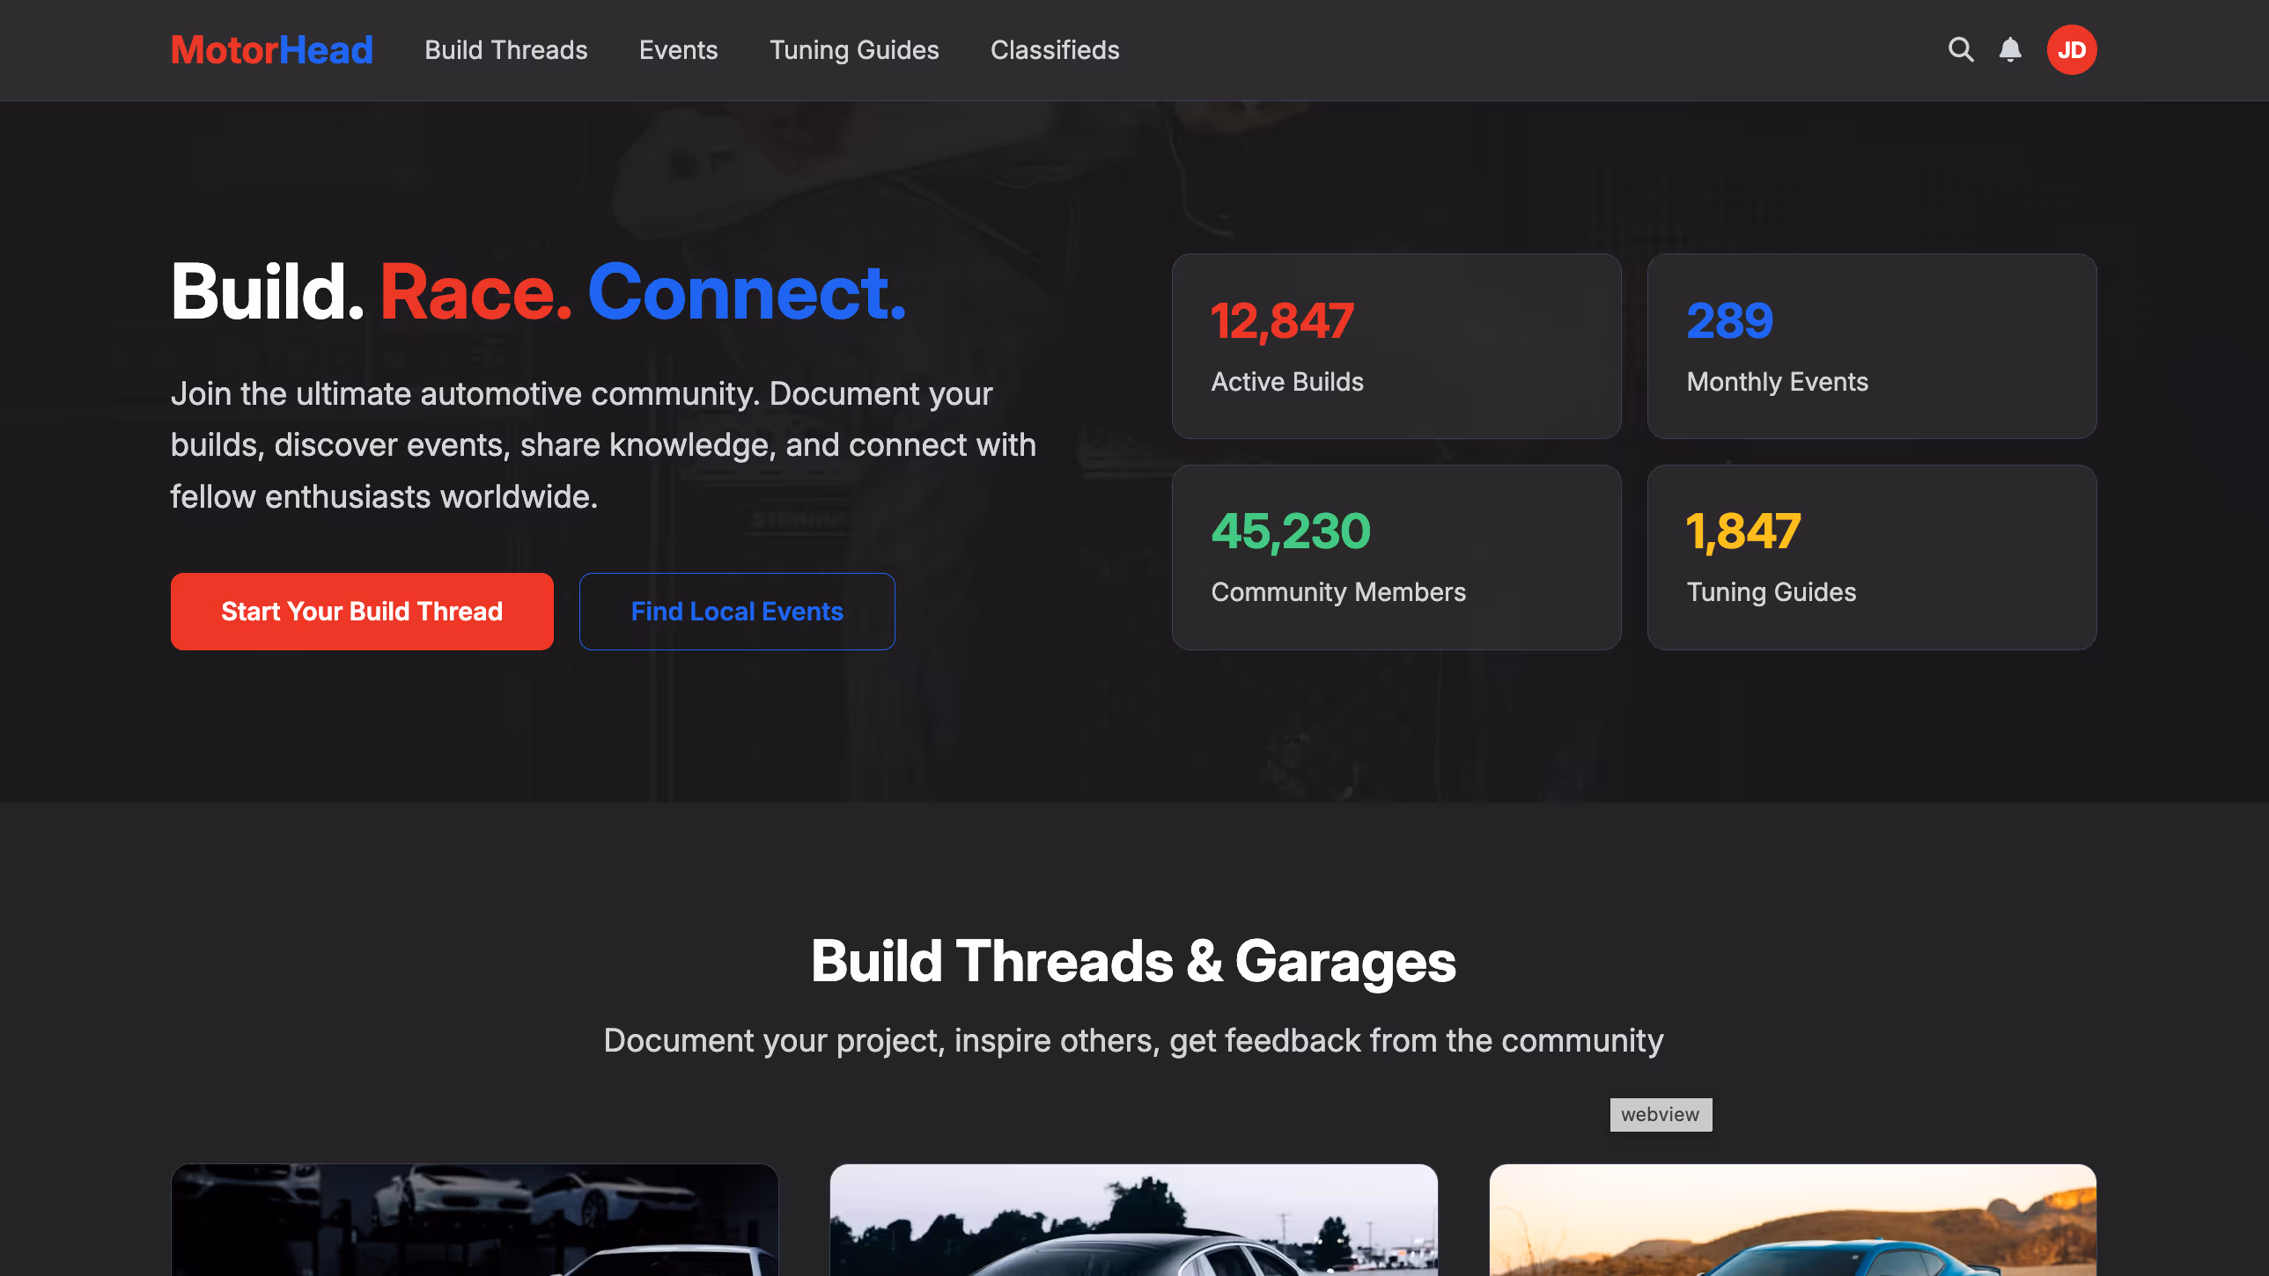Open the Build Threads nav item
This screenshot has width=2269, height=1276.
click(x=505, y=50)
